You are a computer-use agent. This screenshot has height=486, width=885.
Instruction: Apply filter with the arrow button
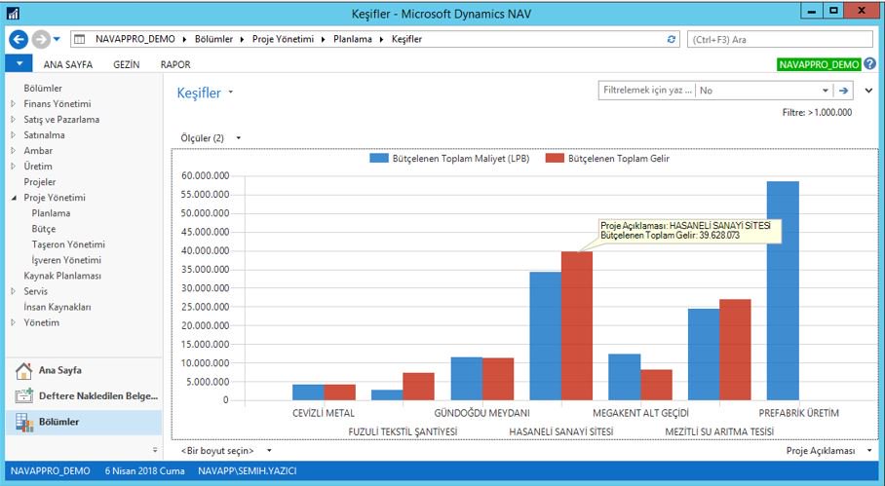[x=843, y=91]
